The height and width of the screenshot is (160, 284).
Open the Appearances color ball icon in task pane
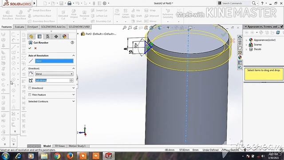[x=240, y=57]
